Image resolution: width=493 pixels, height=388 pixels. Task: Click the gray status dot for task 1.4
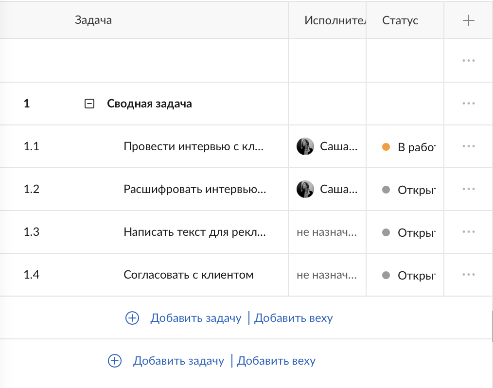pyautogui.click(x=386, y=275)
